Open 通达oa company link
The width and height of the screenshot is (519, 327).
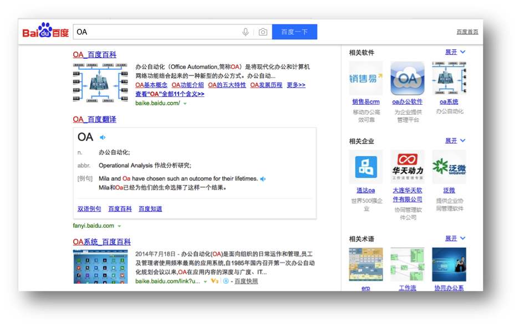click(366, 191)
